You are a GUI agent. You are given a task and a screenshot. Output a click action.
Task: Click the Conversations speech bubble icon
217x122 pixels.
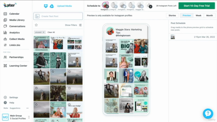pyautogui.click(x=5, y=26)
